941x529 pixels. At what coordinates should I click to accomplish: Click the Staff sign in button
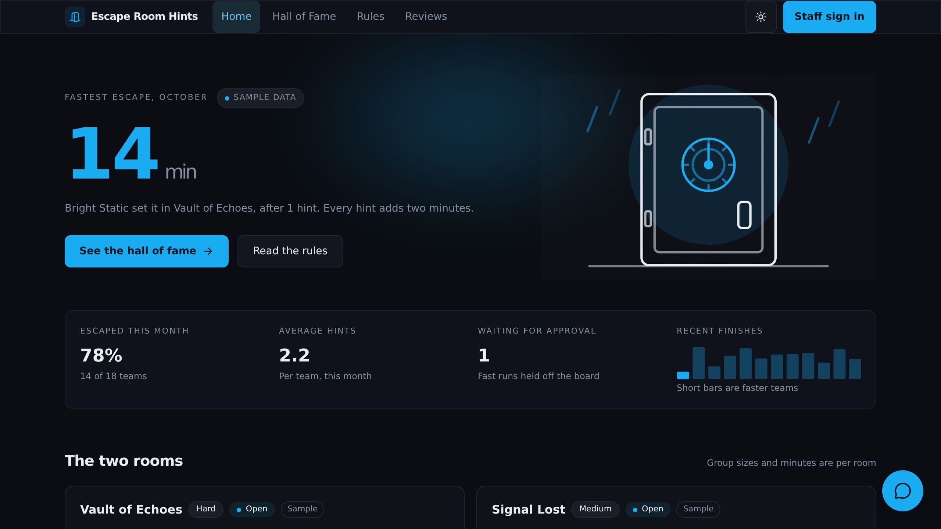[x=829, y=17]
